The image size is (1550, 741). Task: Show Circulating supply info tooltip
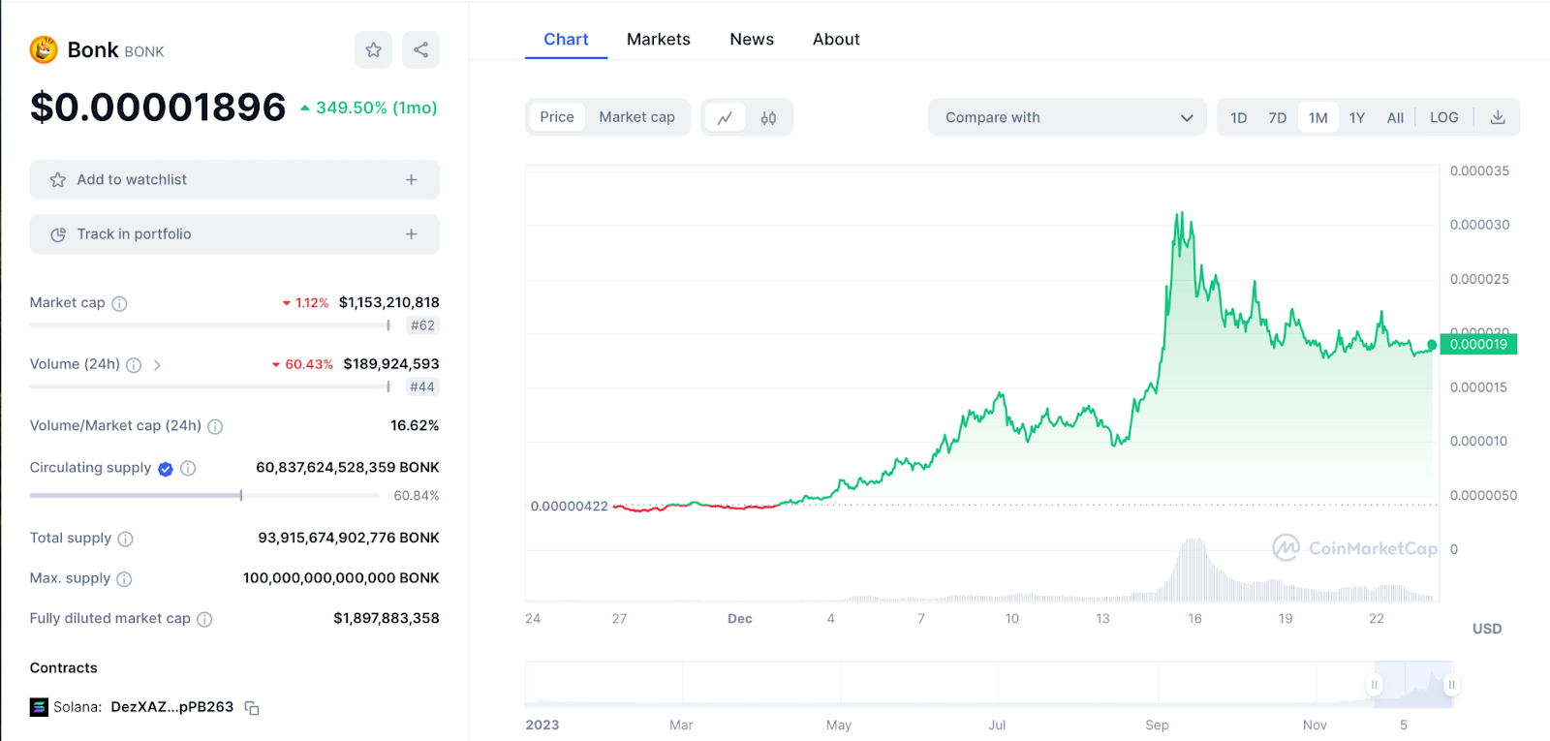pyautogui.click(x=188, y=469)
